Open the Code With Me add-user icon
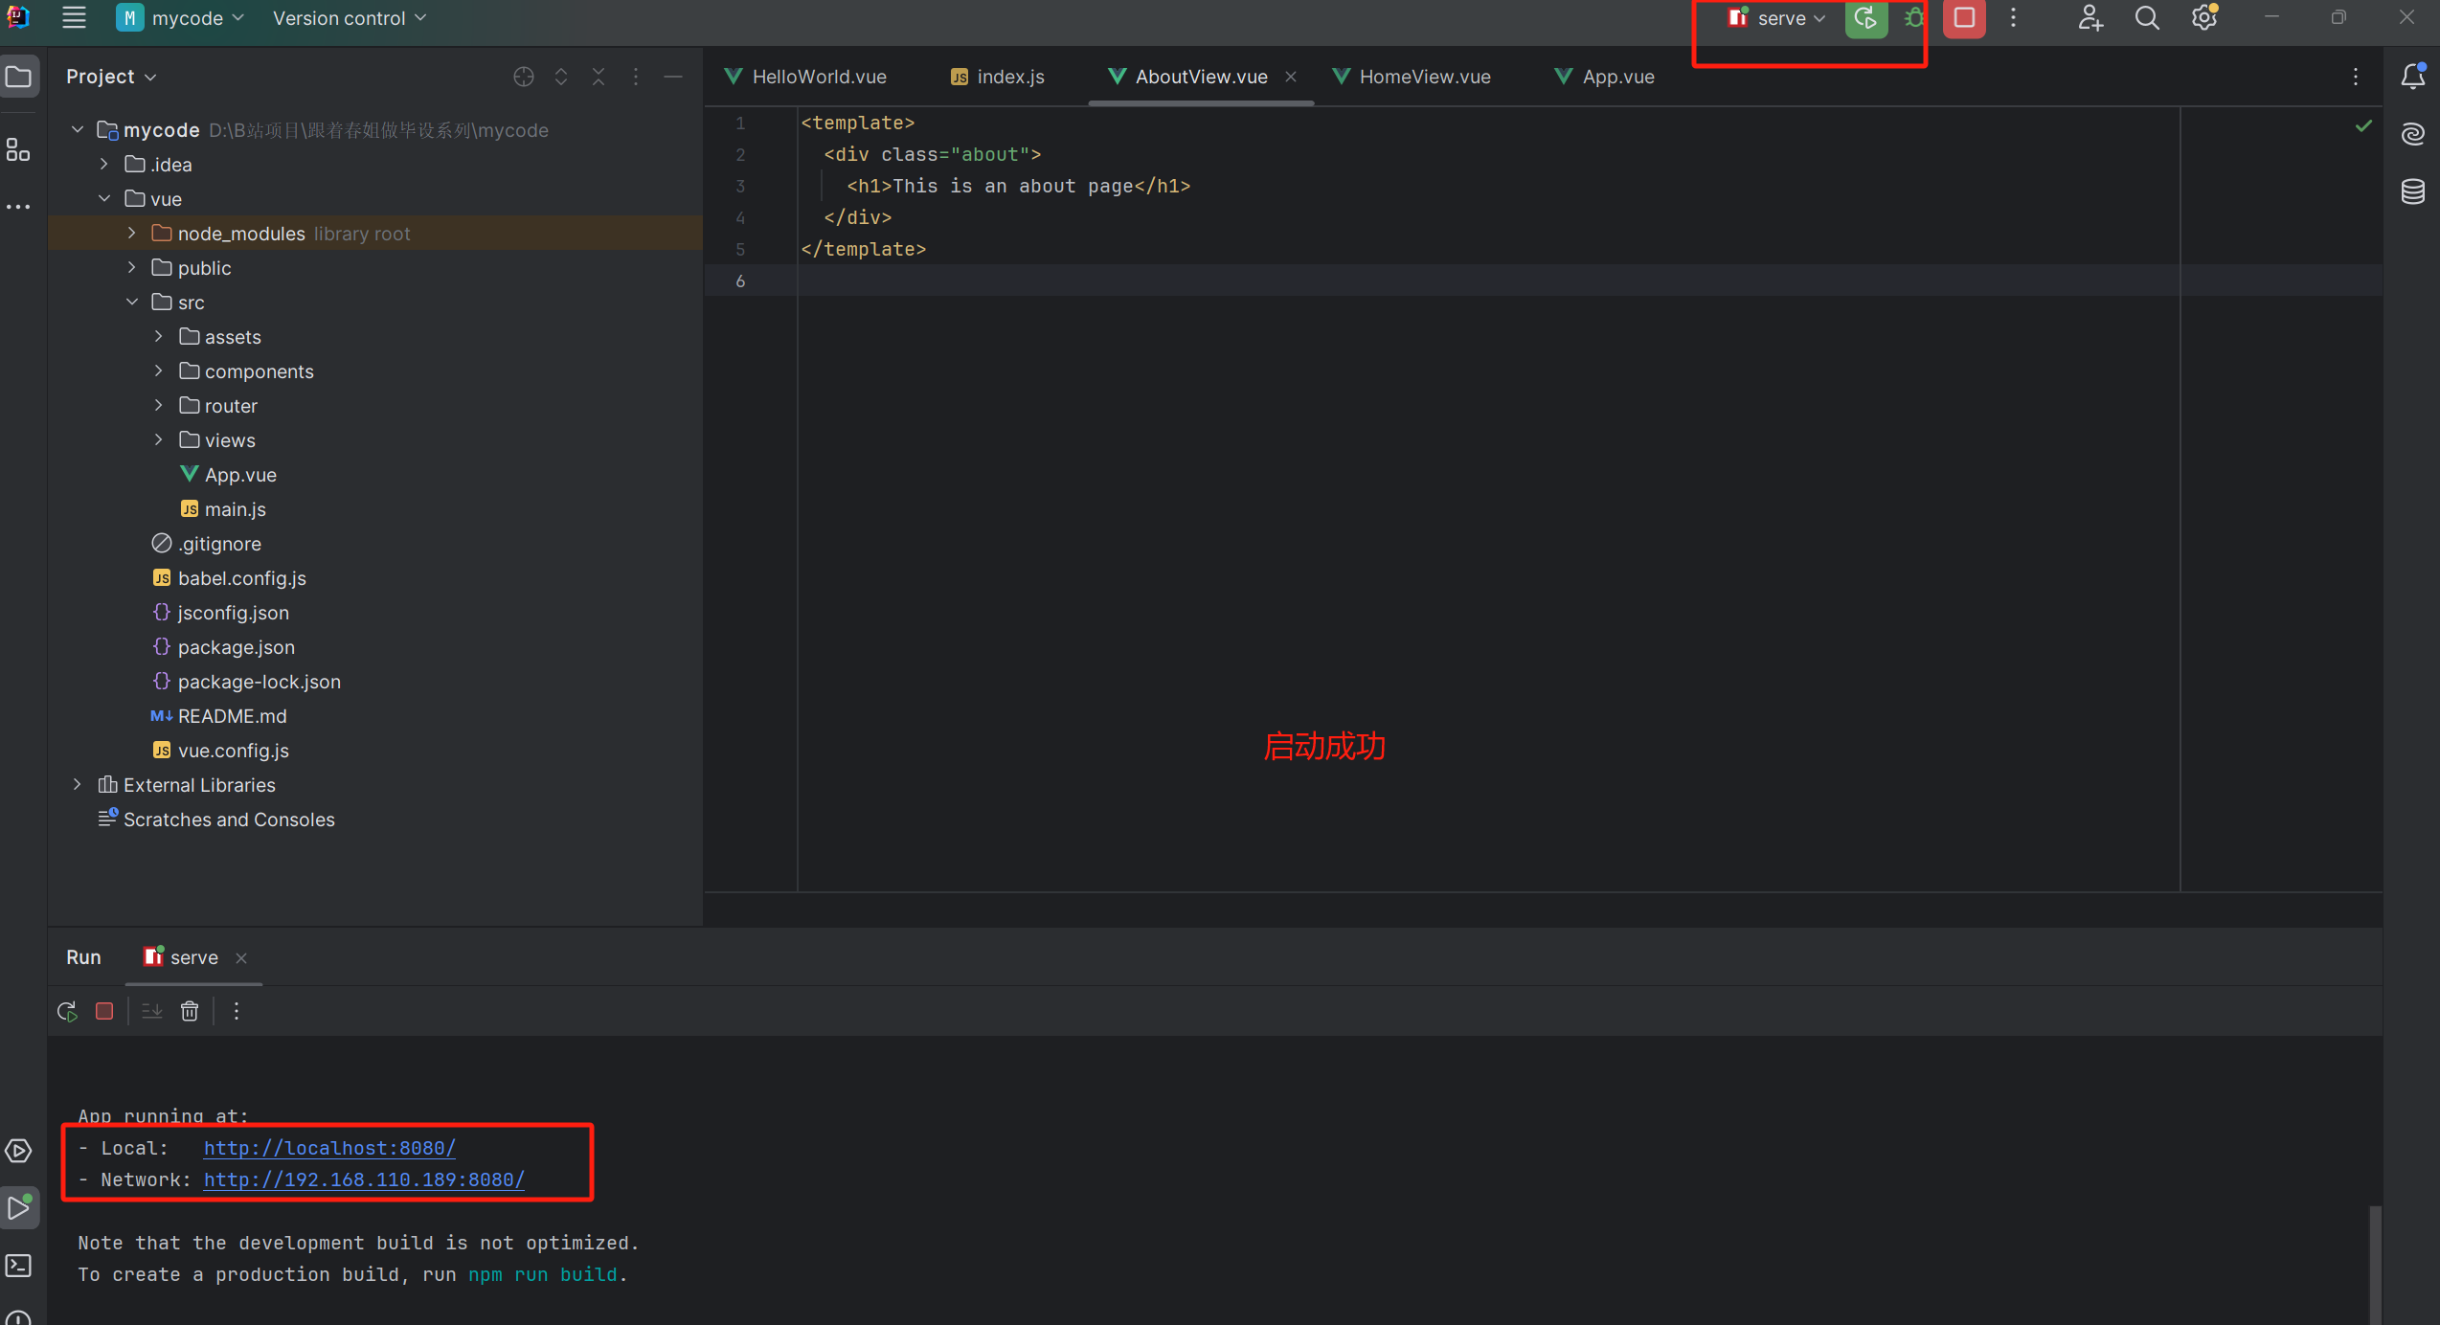This screenshot has height=1325, width=2440. pos(2090,18)
